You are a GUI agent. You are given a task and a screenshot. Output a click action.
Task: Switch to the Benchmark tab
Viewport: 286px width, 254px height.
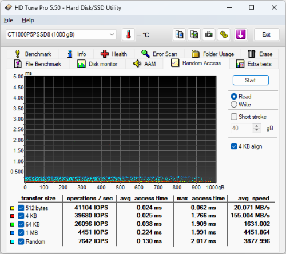33,54
